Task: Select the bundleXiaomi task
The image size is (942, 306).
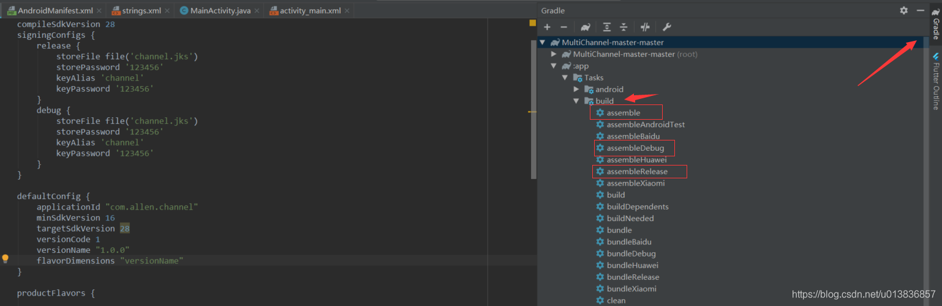Action: point(631,288)
